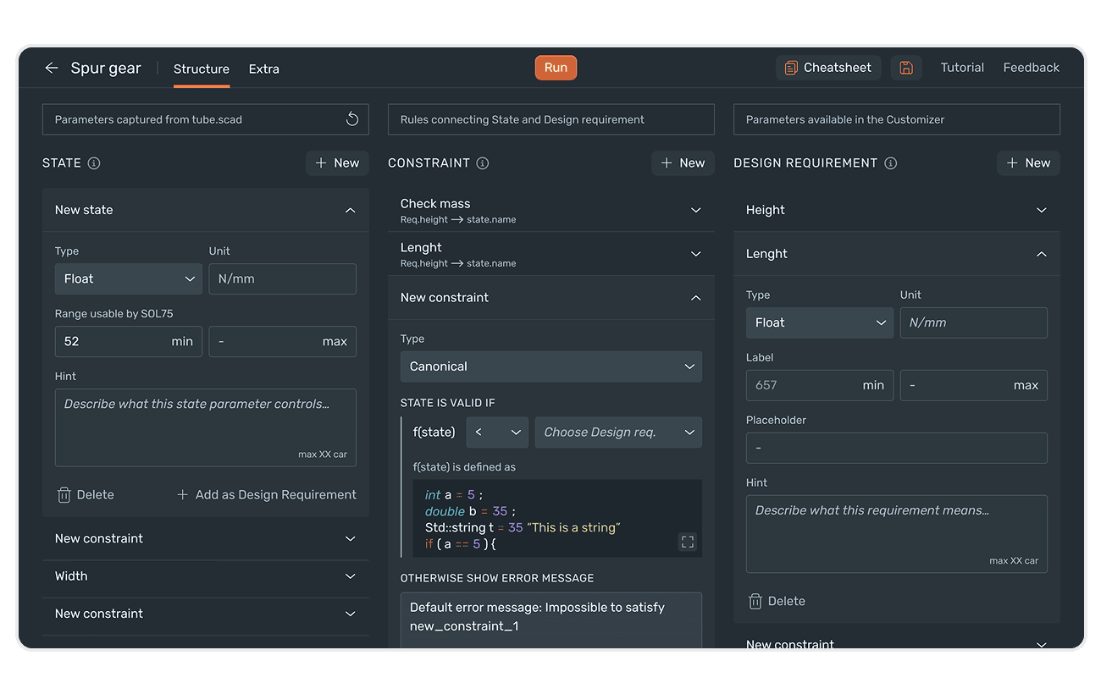The width and height of the screenshot is (1101, 694).
Task: Open the Constraint info icon
Action: (483, 163)
